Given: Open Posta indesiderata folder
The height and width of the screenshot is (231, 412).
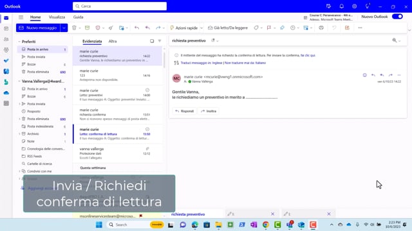Looking at the screenshot, I should (x=40, y=126).
